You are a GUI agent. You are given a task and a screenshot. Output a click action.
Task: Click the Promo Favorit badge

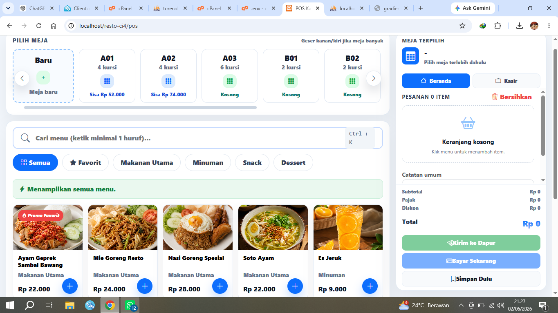[40, 215]
